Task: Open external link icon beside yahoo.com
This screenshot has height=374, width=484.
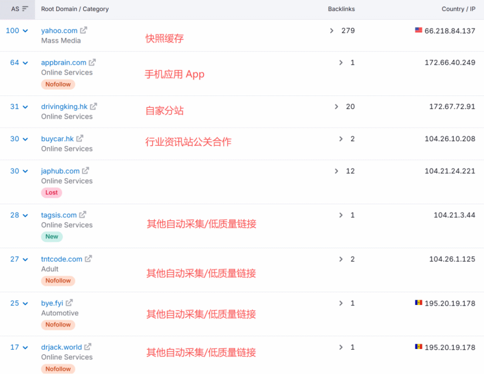Action: tap(84, 30)
